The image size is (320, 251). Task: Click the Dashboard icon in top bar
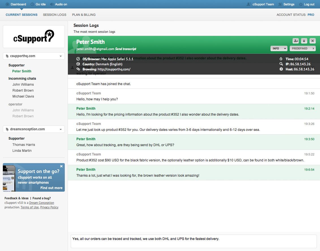tap(7, 4)
